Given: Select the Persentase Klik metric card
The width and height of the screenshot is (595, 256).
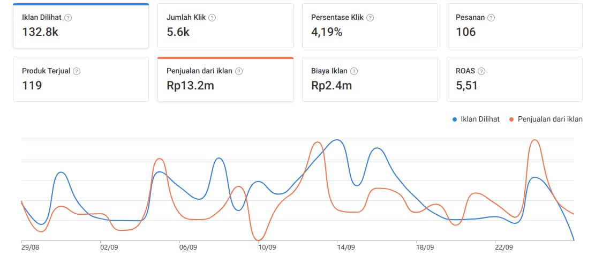Looking at the screenshot, I should pyautogui.click(x=370, y=26).
